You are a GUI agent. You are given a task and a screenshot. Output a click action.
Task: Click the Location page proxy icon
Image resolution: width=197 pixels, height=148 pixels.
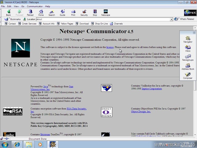(x=25, y=19)
